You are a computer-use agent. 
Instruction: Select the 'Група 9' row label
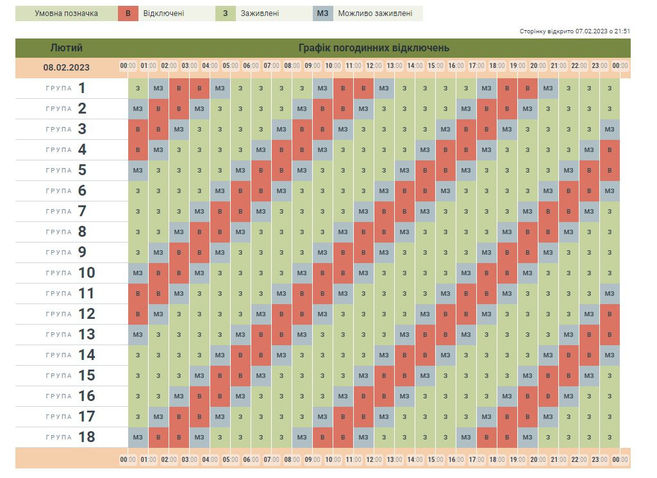(67, 253)
